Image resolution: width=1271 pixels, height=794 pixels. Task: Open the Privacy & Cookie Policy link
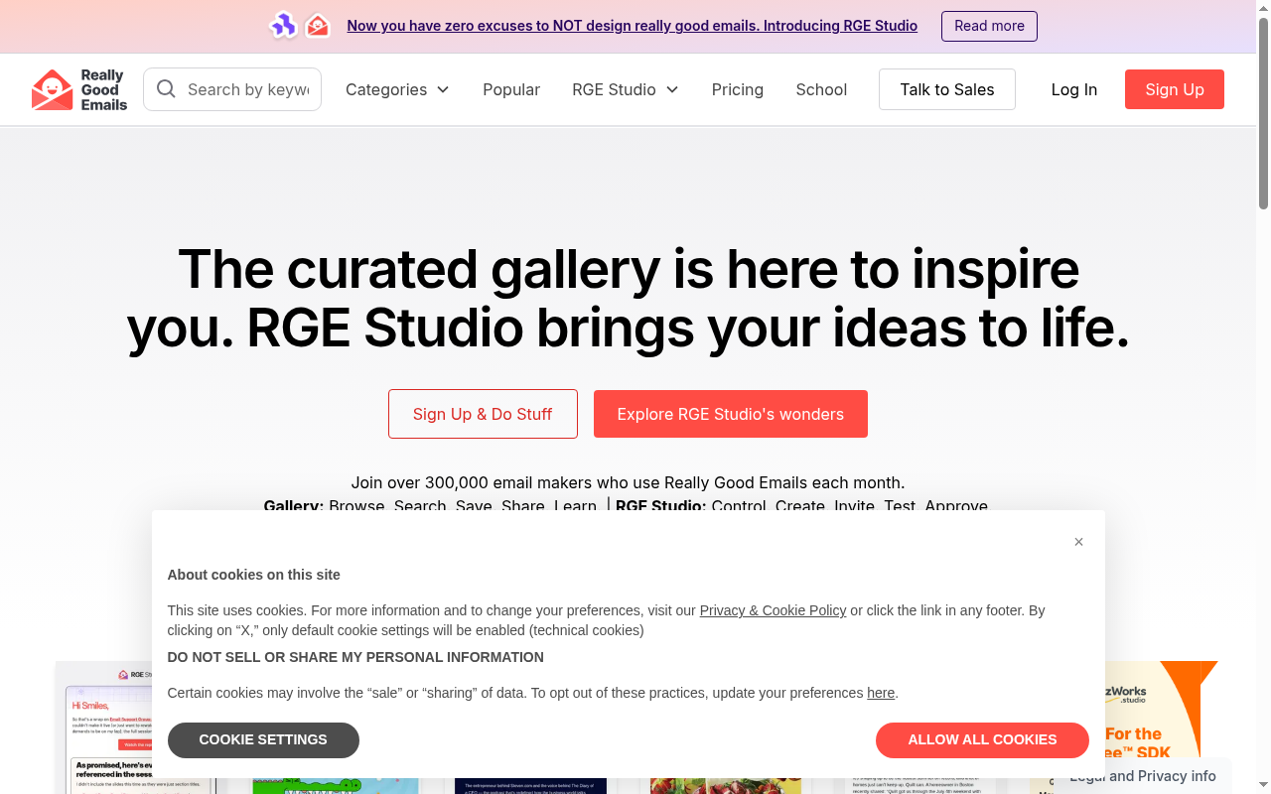tap(773, 610)
